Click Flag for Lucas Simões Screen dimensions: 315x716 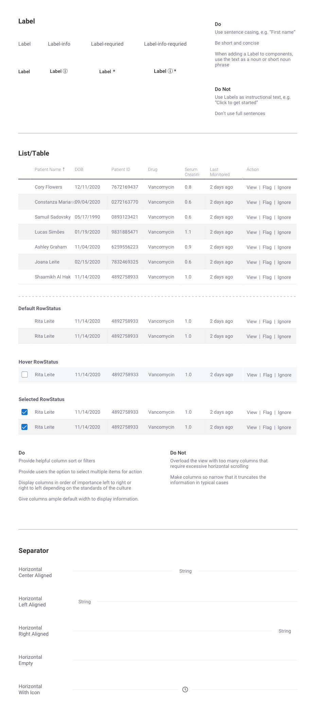click(267, 232)
